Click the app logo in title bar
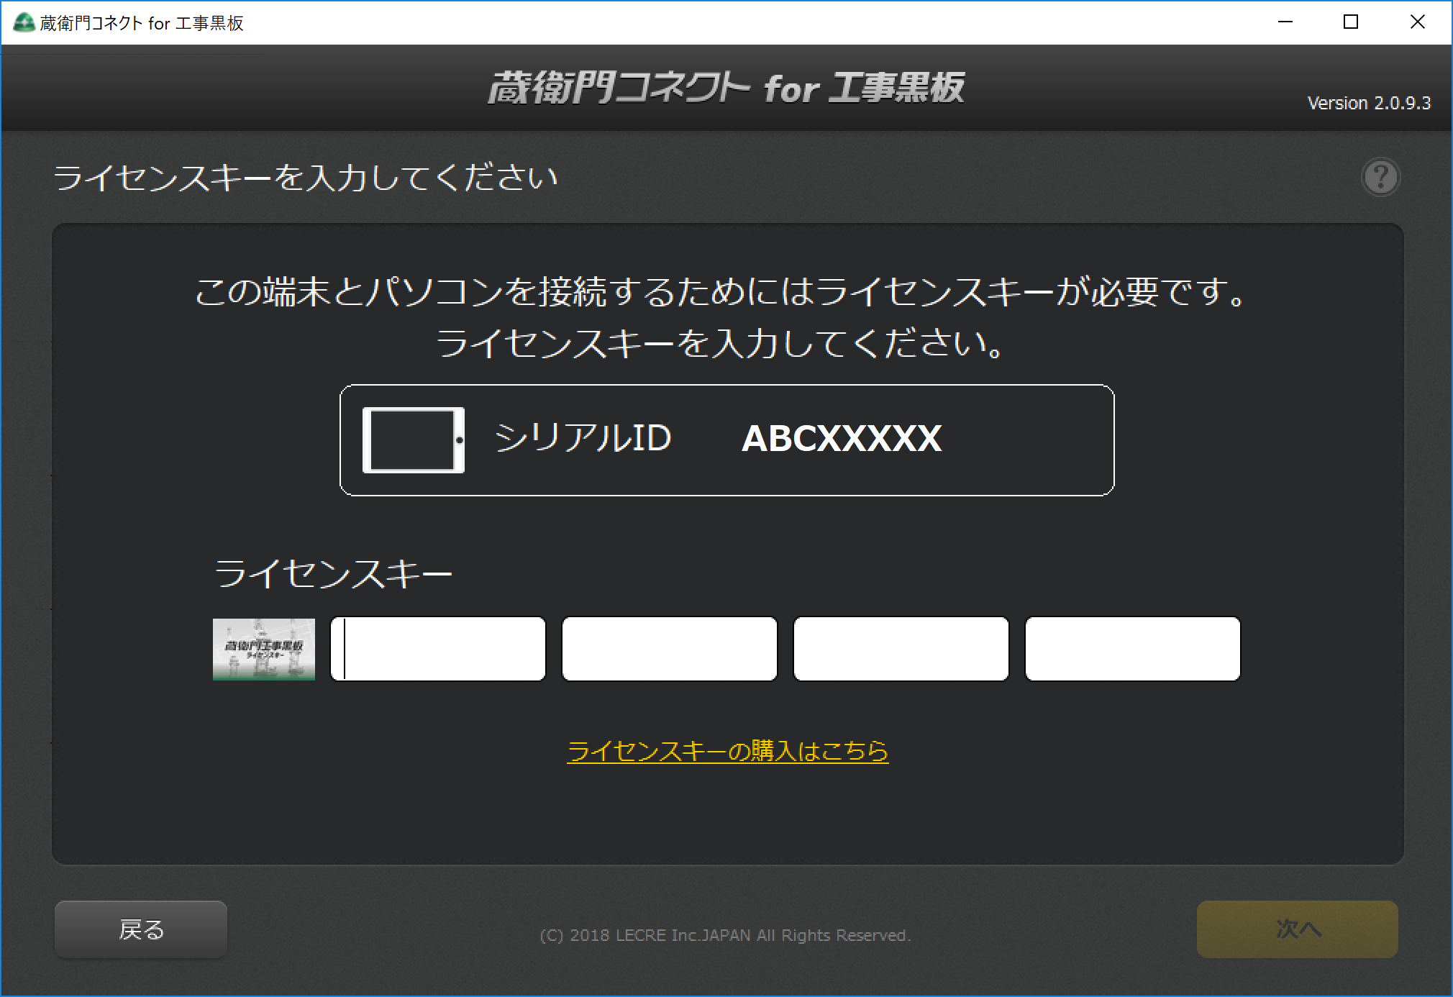 pyautogui.click(x=24, y=23)
